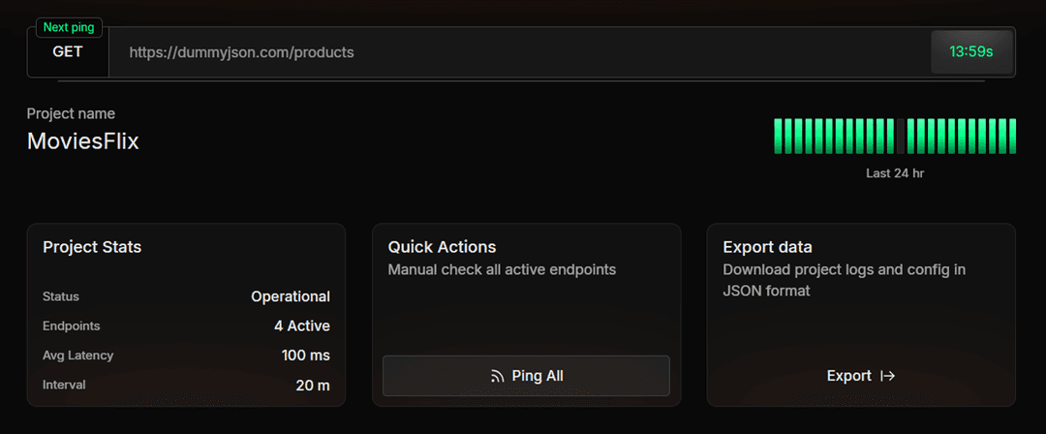Click the Next ping badge
Viewport: 1046px width, 434px height.
pyautogui.click(x=69, y=27)
